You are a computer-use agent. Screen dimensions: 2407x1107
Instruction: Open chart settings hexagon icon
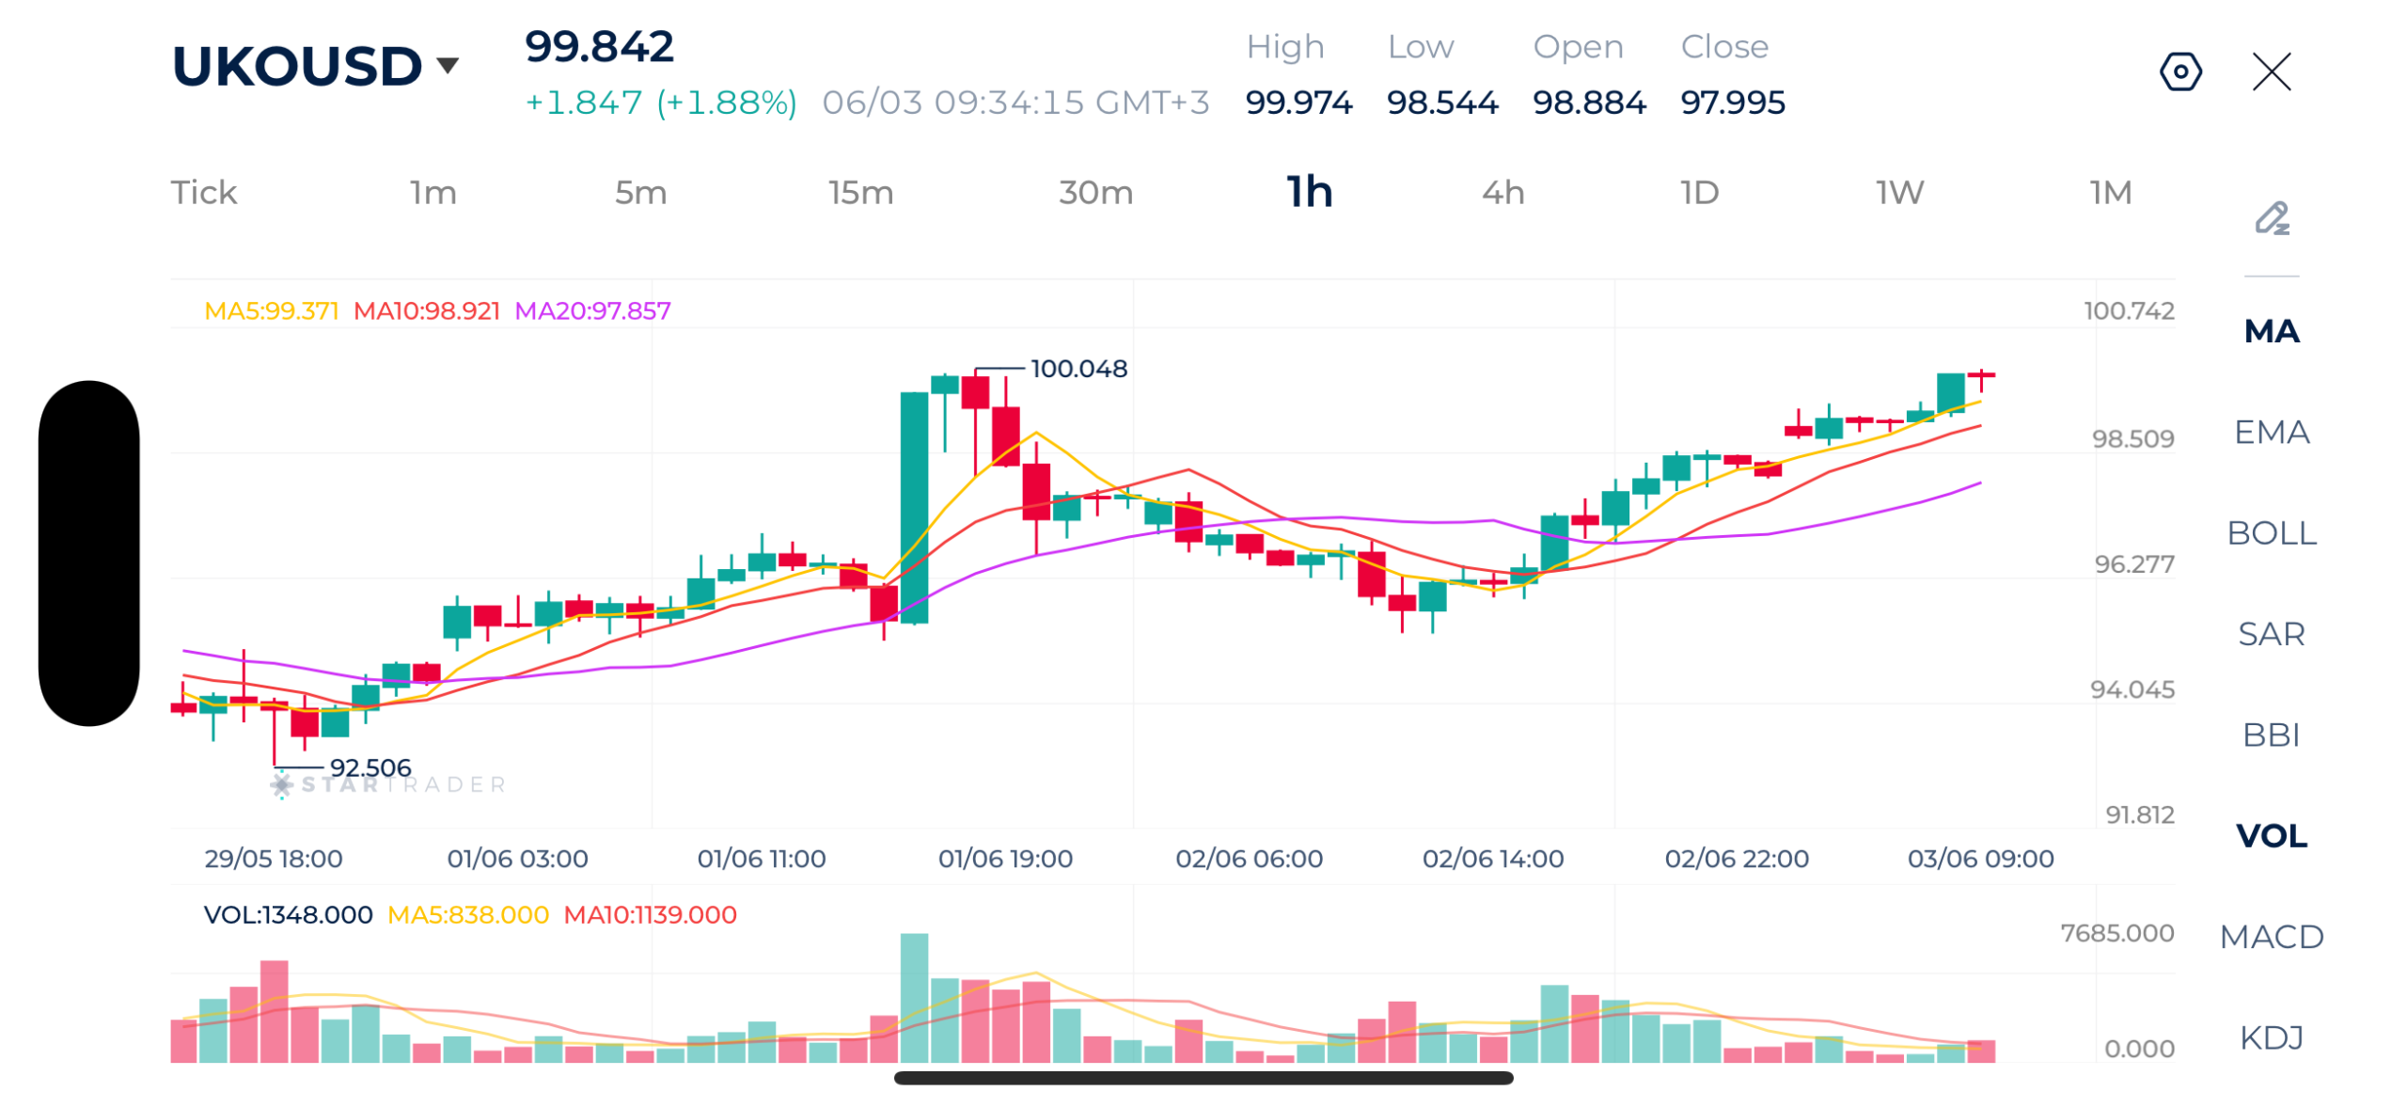pos(2179,71)
